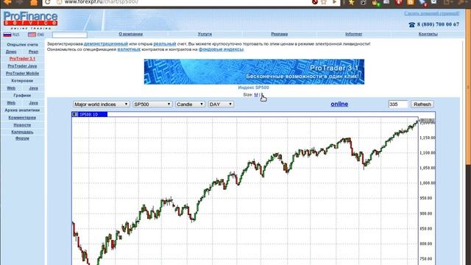Click the browser Home icon

(34, 2)
